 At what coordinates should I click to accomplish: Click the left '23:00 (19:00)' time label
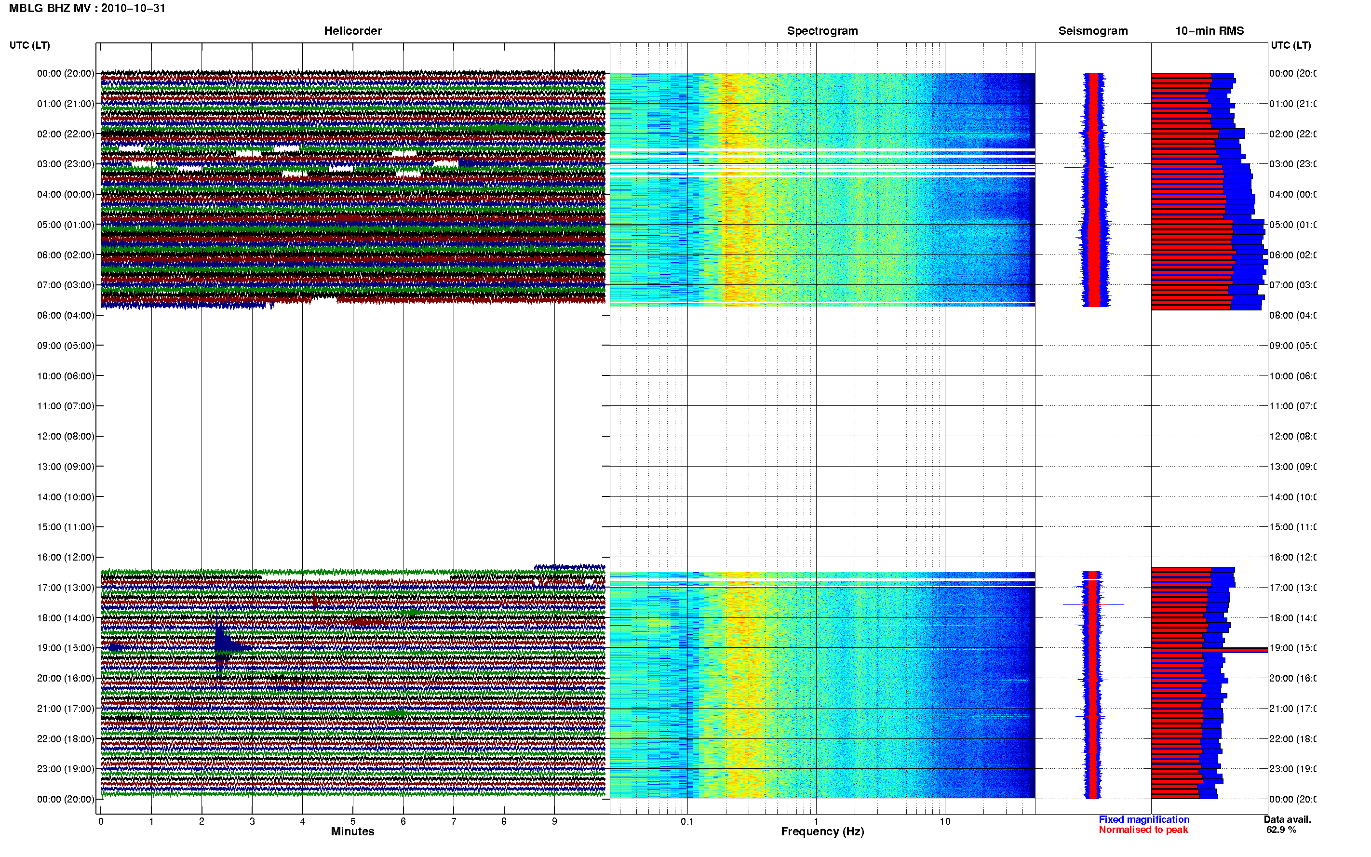[x=66, y=769]
